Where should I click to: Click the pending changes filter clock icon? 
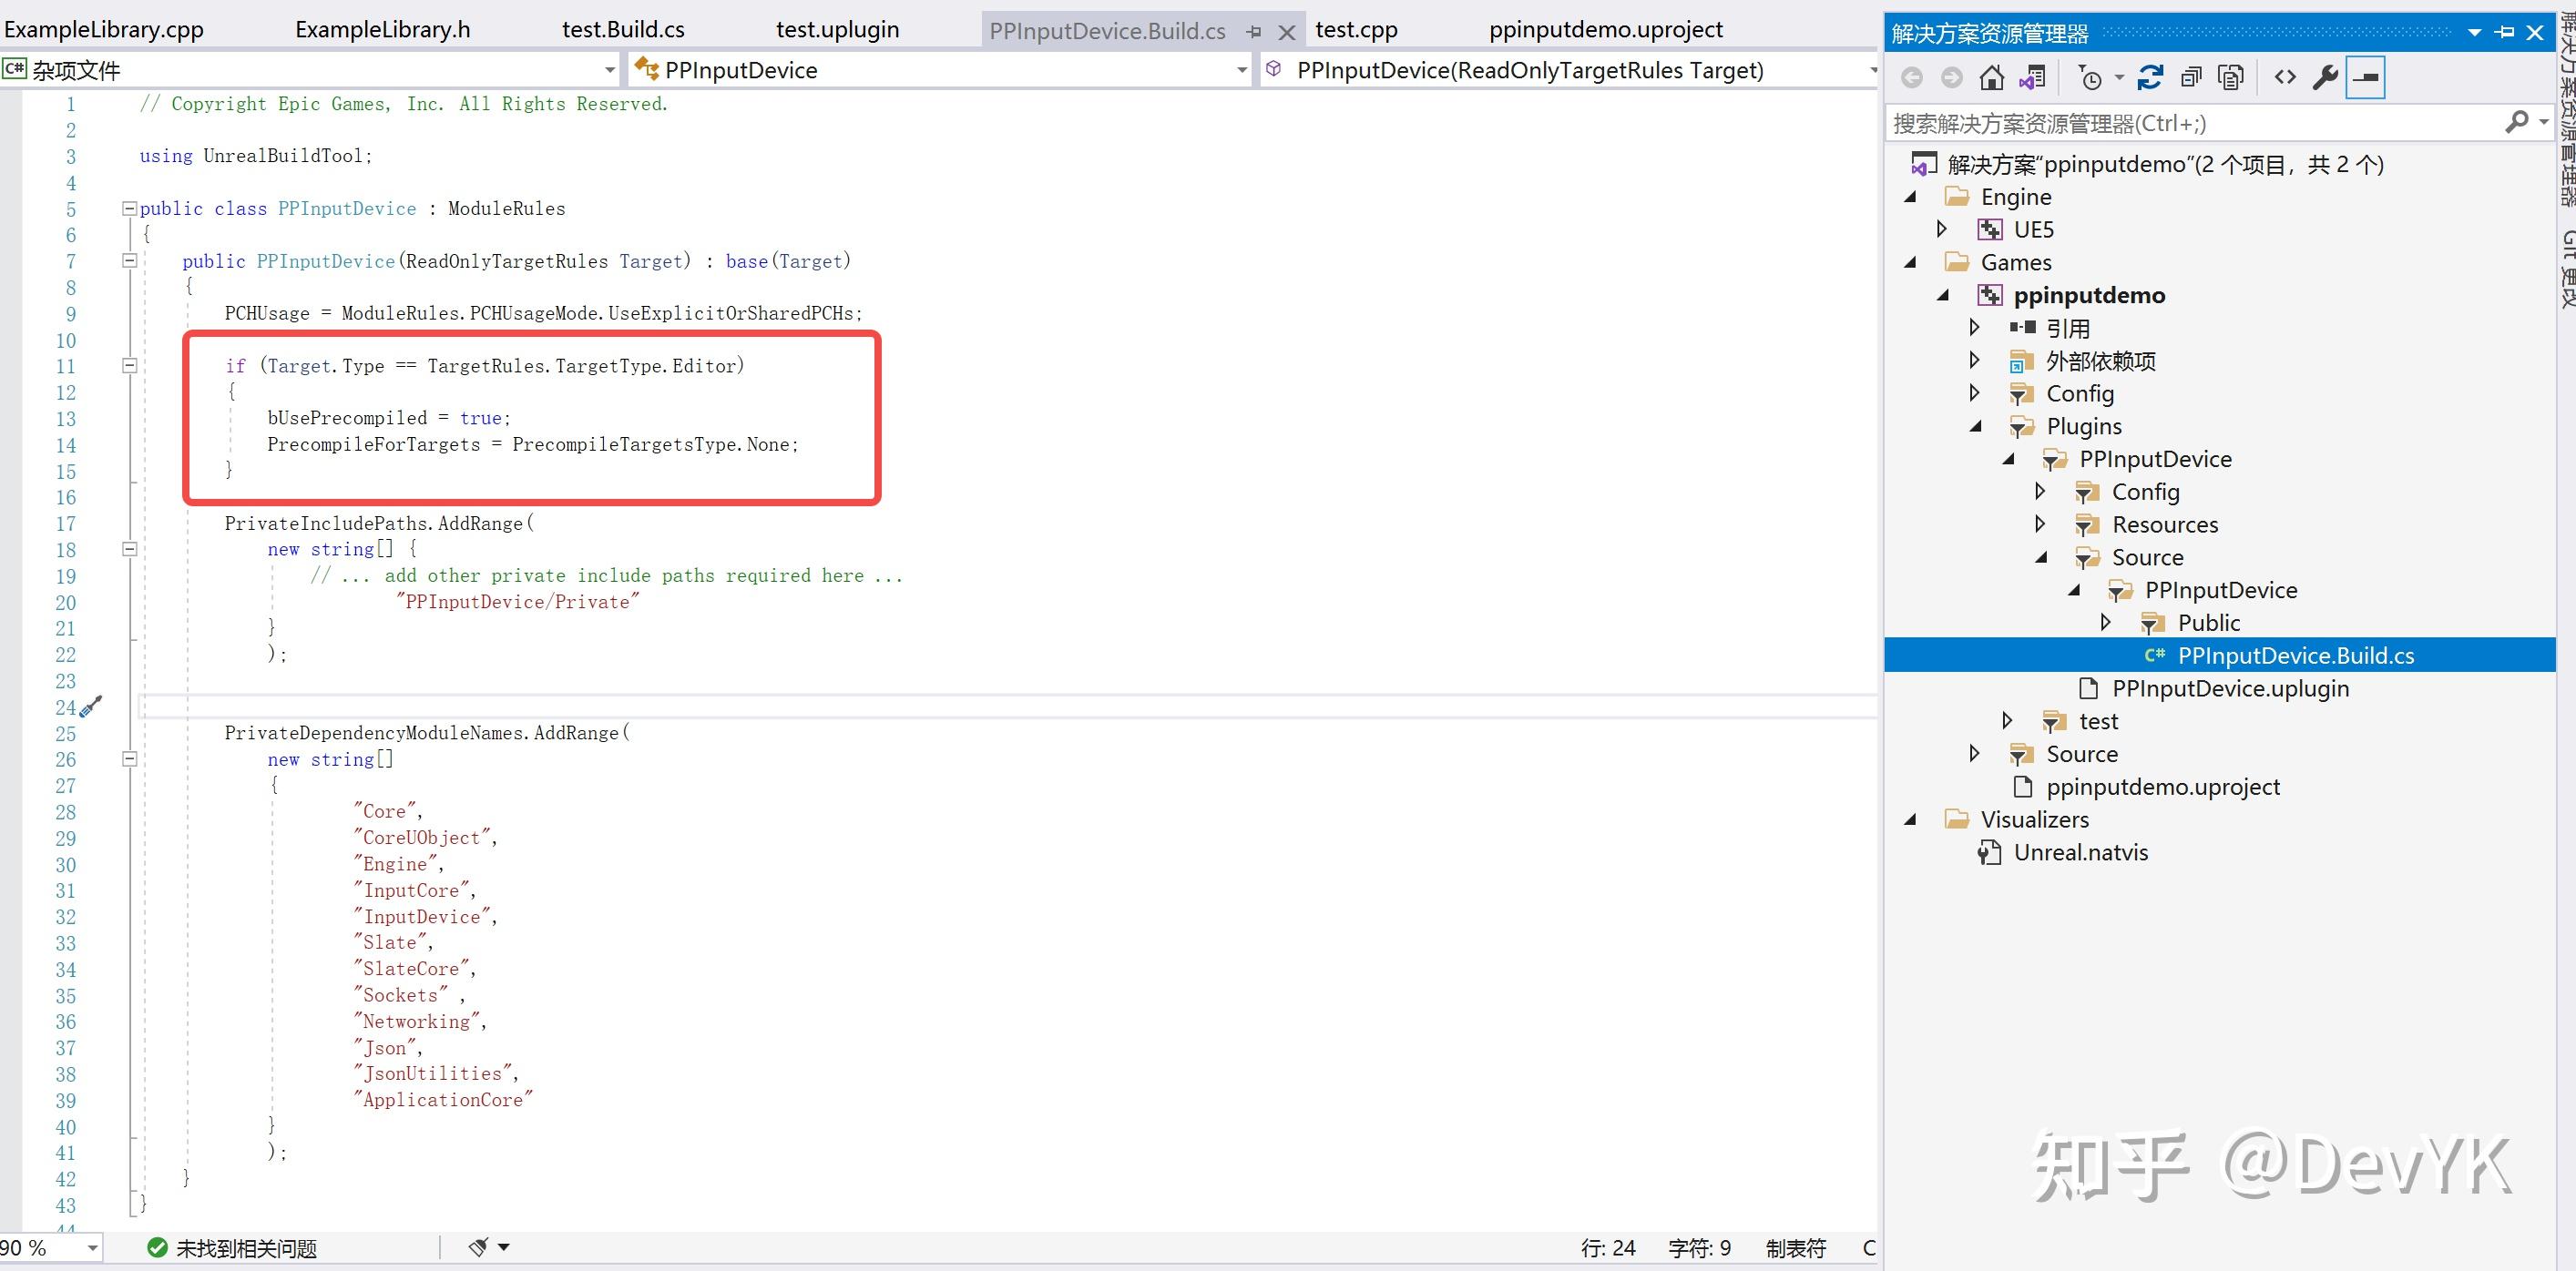pos(2091,77)
